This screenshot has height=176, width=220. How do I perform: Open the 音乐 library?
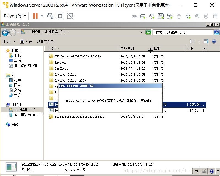point(15,95)
